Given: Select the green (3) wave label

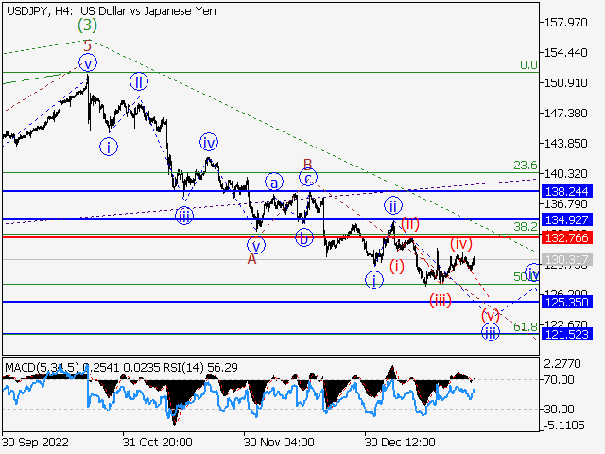Looking at the screenshot, I should click(x=87, y=26).
